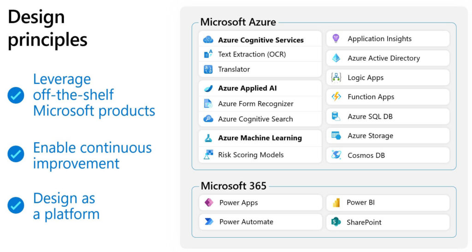Click the Azure Storage icon
The image size is (472, 252).
[336, 135]
